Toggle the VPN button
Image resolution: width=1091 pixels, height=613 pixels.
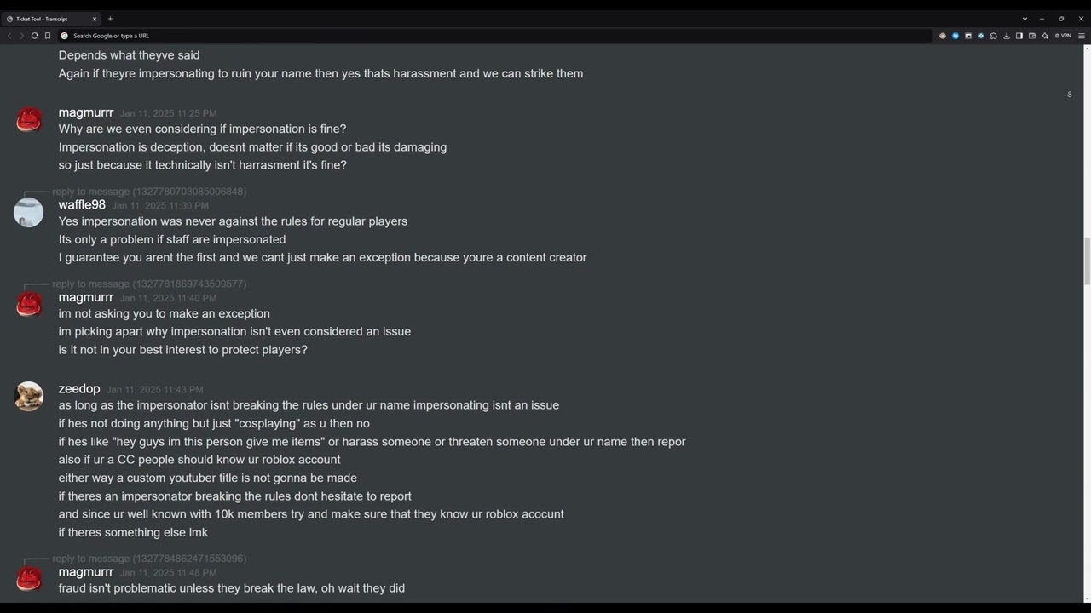tap(1063, 36)
